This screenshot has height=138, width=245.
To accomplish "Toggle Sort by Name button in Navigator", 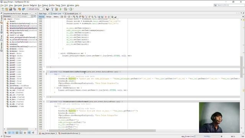I will click(x=29, y=133).
